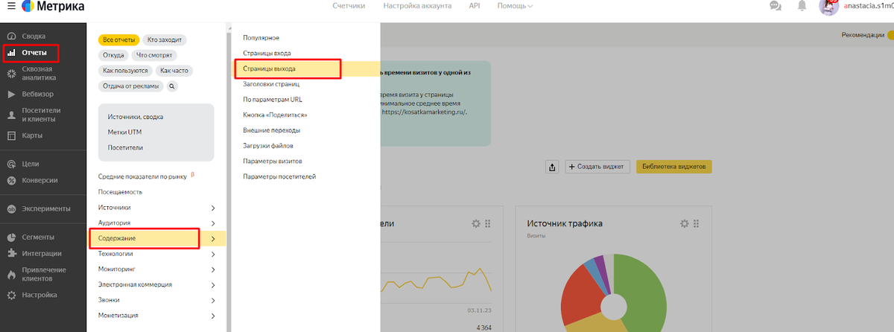This screenshot has width=894, height=332.
Task: Click the Вебвизор play icon
Action: [x=11, y=95]
